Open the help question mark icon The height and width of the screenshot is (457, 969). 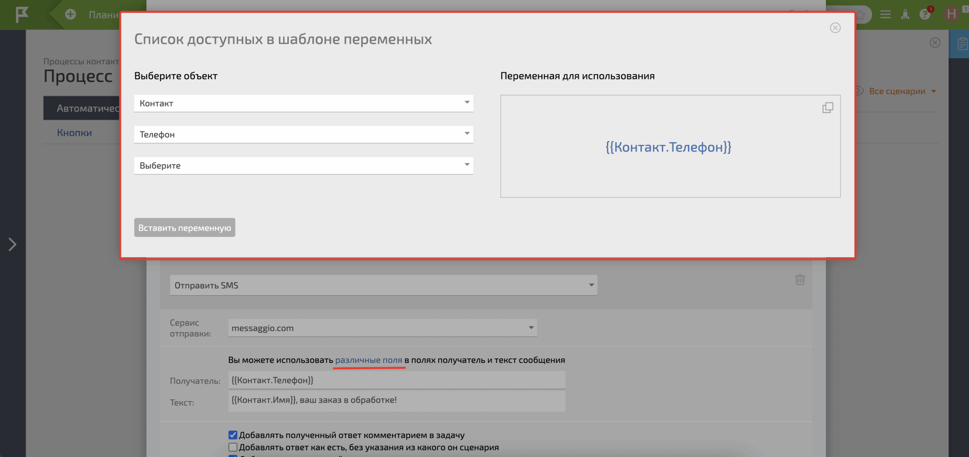[x=925, y=15]
